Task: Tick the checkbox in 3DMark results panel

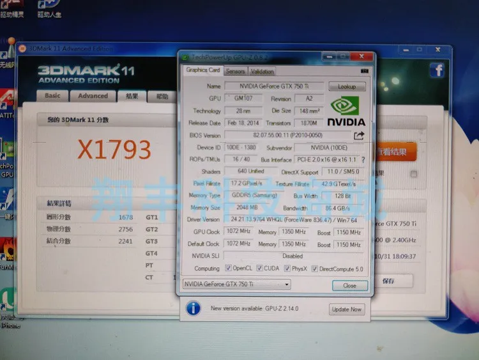Action: click(x=414, y=174)
